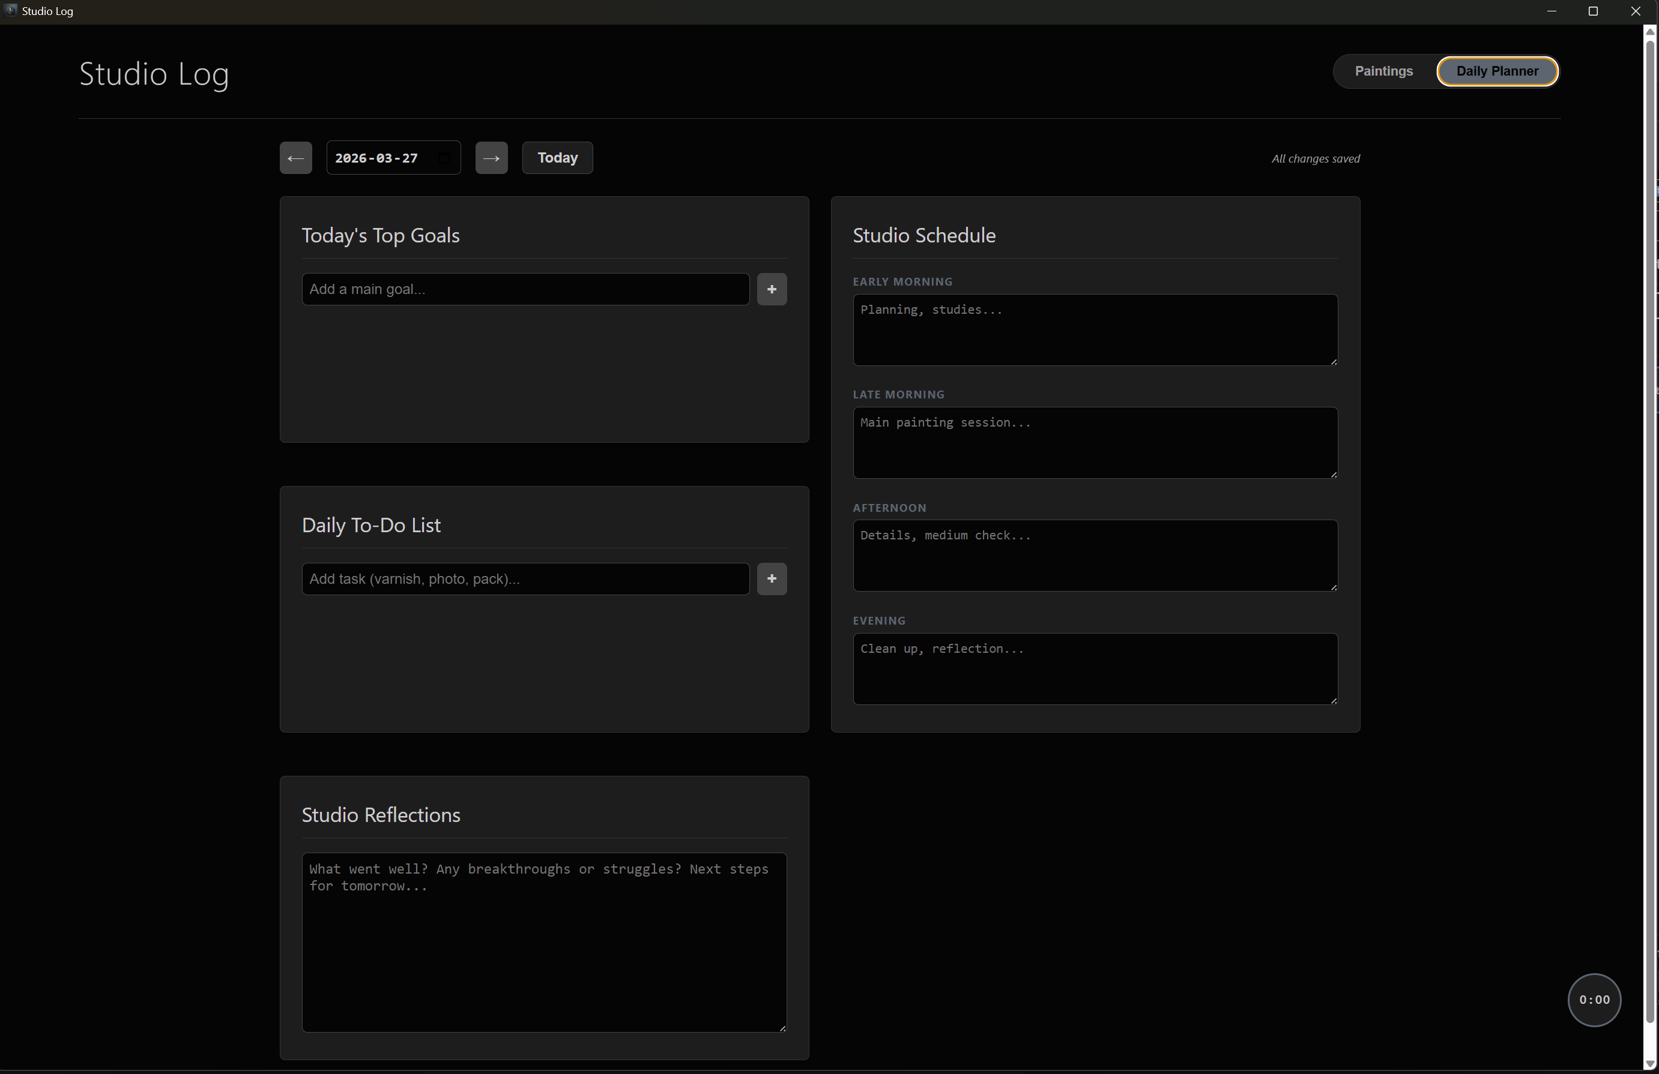Click the 'EVENING' label
The width and height of the screenshot is (1659, 1074).
879,620
